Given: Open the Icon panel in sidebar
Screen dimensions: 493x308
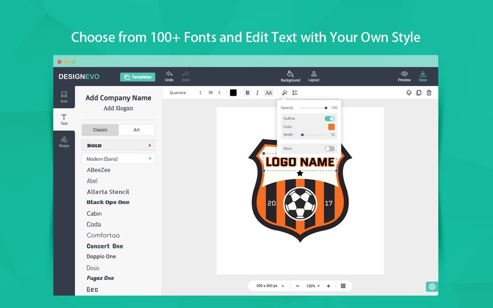Looking at the screenshot, I should [x=64, y=97].
